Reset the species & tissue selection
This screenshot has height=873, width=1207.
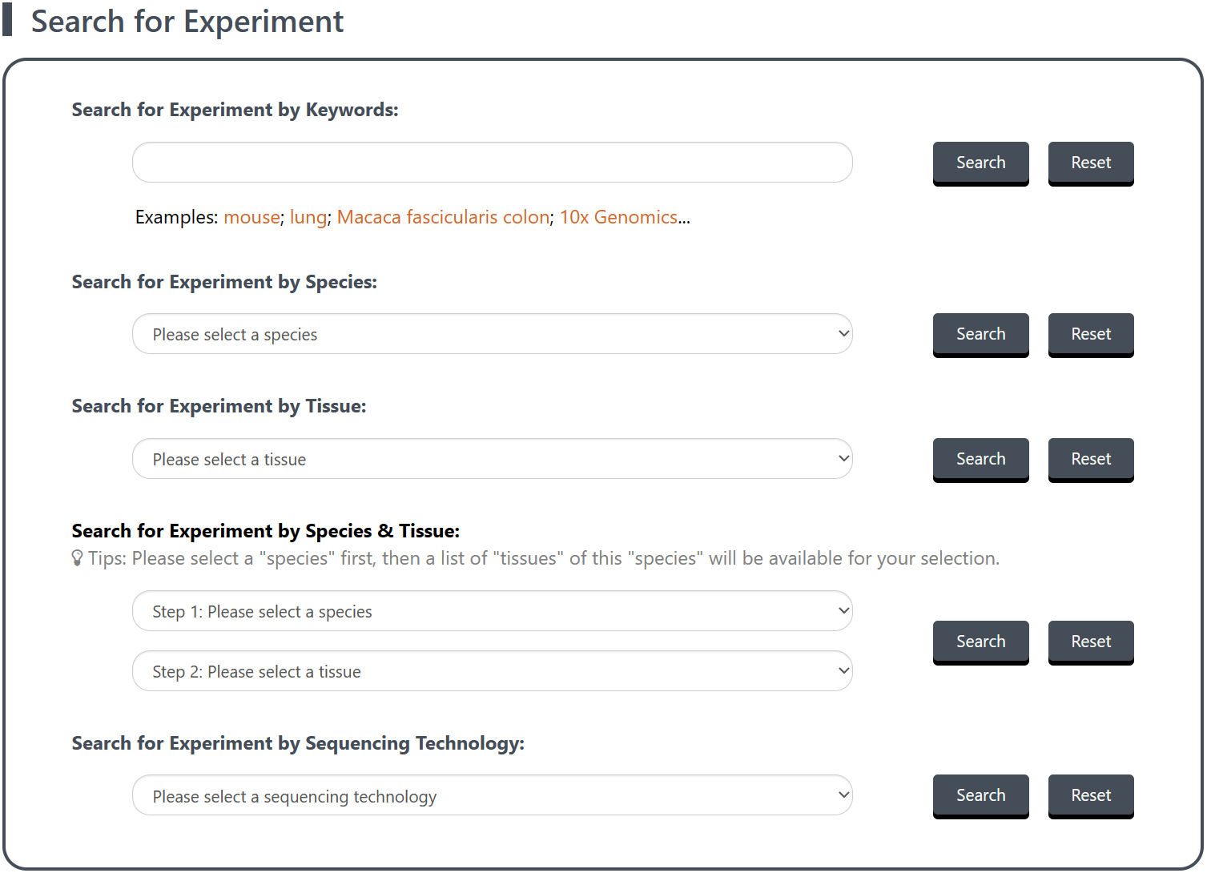point(1091,642)
